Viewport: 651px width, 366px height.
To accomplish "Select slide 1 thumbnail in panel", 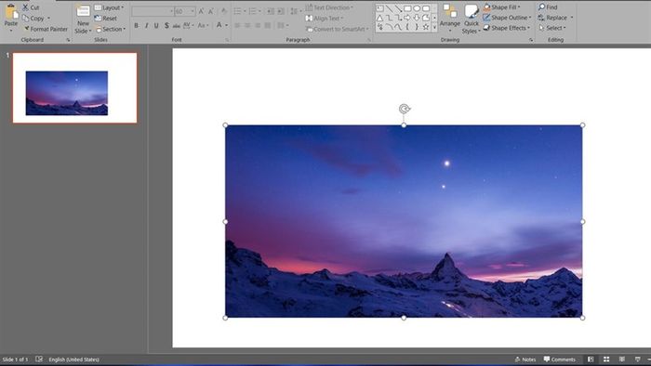I will [74, 88].
